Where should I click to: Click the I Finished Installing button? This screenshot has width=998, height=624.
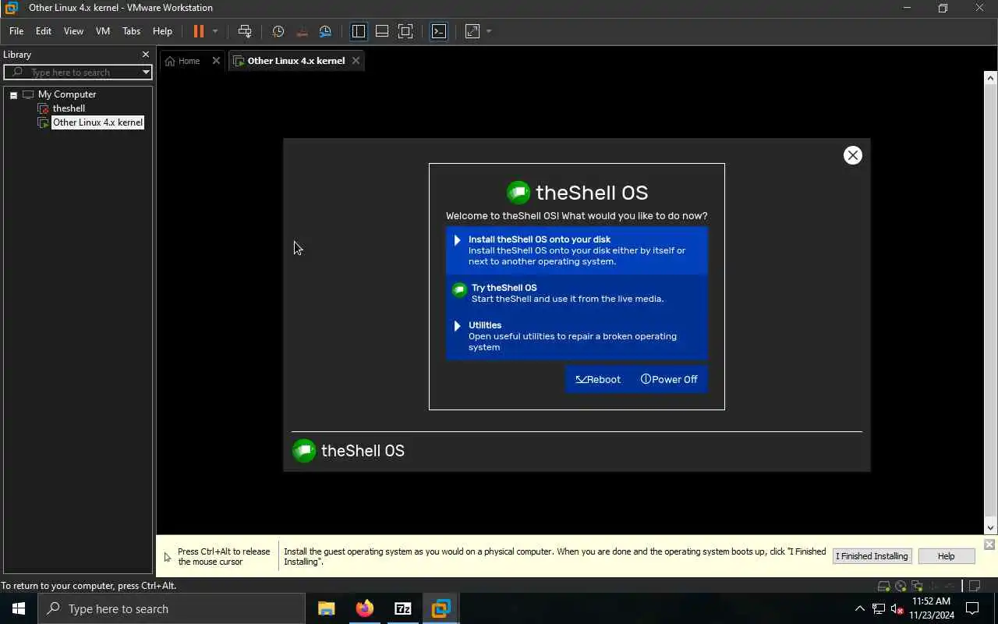click(x=872, y=556)
